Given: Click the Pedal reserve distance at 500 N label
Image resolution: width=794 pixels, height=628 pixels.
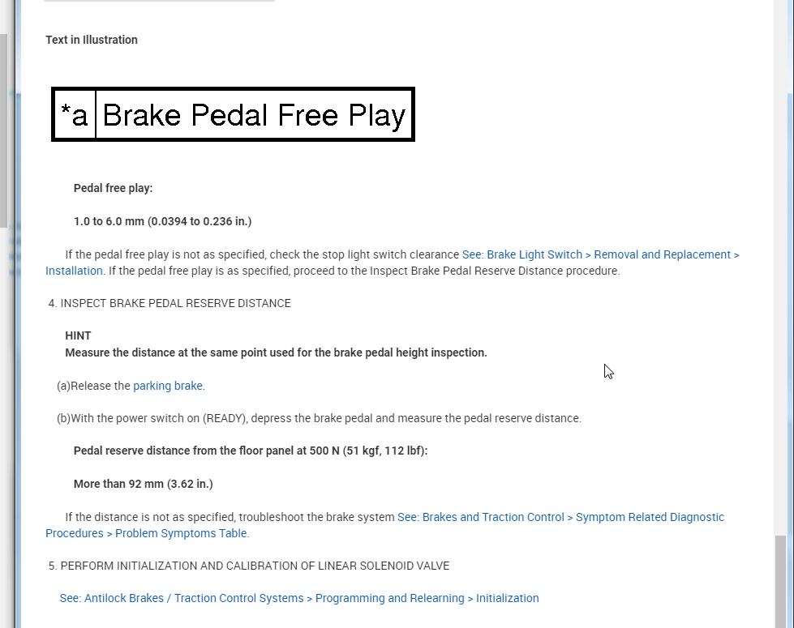Looking at the screenshot, I should click(x=250, y=451).
